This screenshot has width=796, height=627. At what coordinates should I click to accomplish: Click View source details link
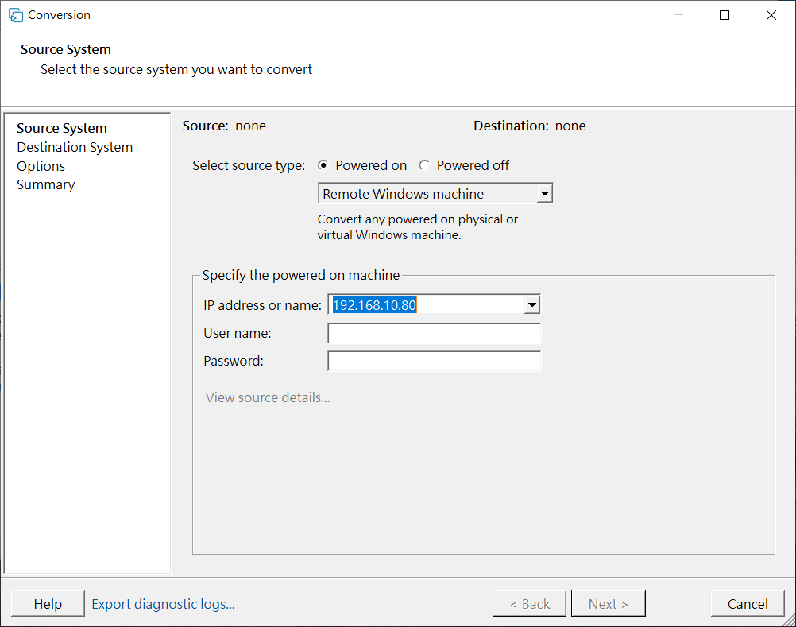[268, 397]
